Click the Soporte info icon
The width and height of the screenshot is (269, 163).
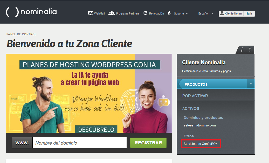point(170,13)
